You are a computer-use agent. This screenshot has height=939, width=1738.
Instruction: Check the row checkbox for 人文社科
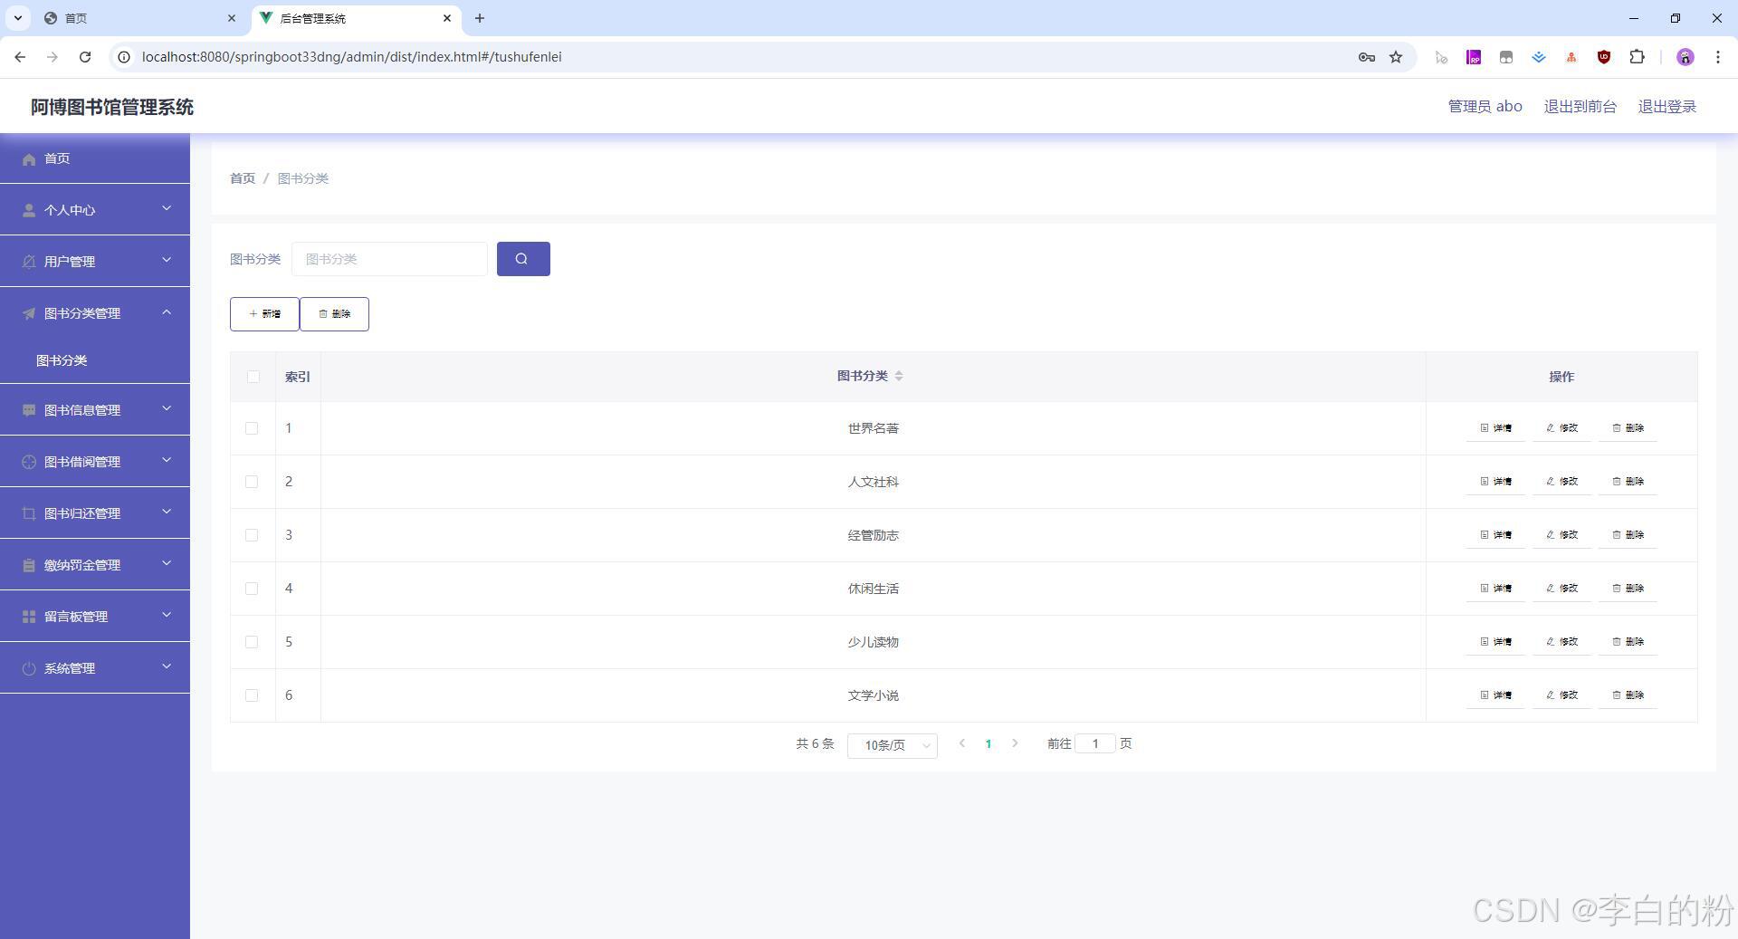point(252,482)
